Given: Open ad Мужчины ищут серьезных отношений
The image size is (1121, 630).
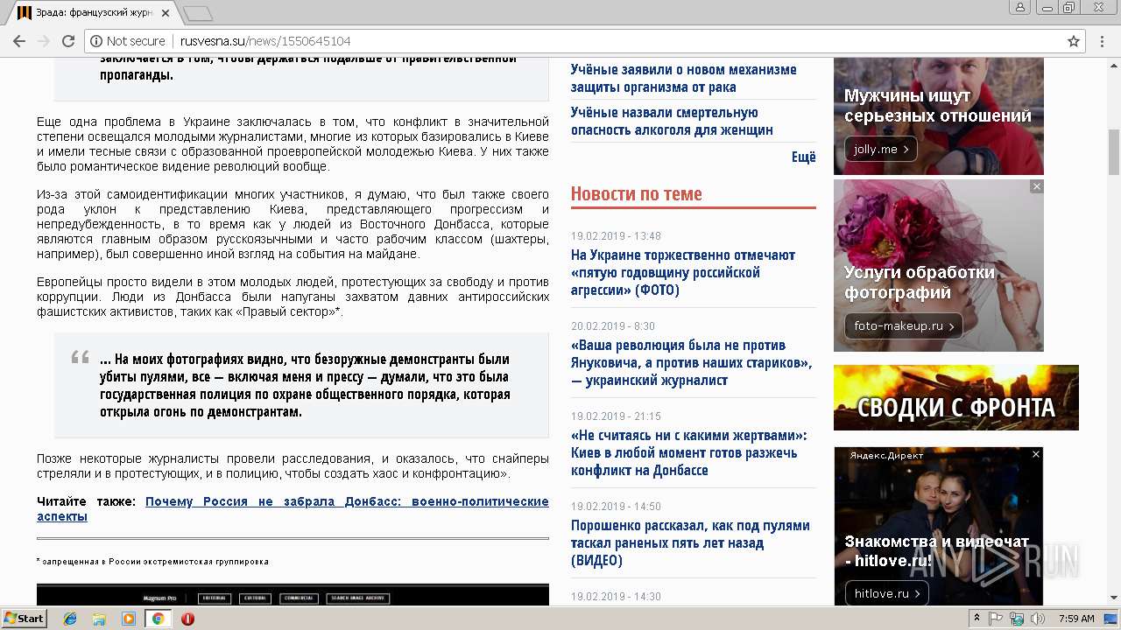Looking at the screenshot, I should [938, 105].
